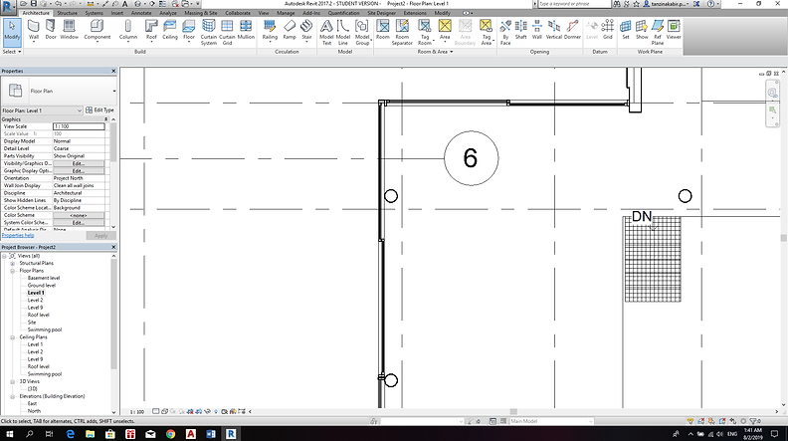Open File Explorer from the taskbar
Image resolution: width=788 pixels, height=441 pixels.
click(90, 434)
